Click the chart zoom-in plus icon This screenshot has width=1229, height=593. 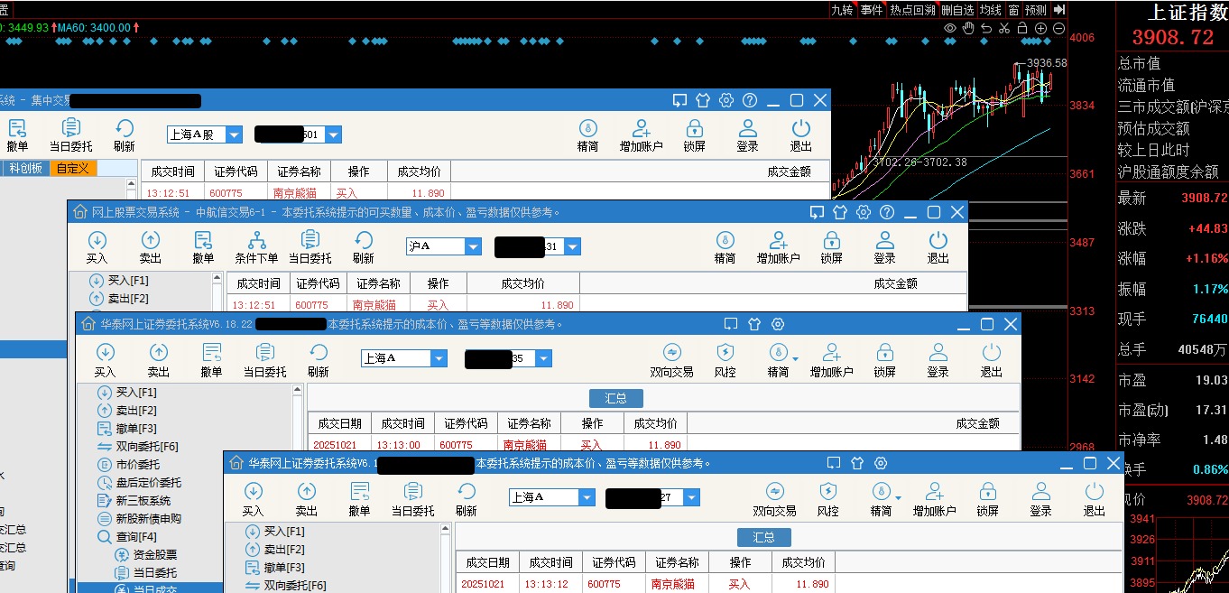click(1040, 29)
